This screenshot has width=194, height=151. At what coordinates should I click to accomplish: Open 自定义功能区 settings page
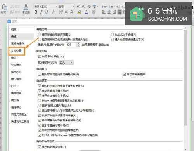click(x=19, y=115)
